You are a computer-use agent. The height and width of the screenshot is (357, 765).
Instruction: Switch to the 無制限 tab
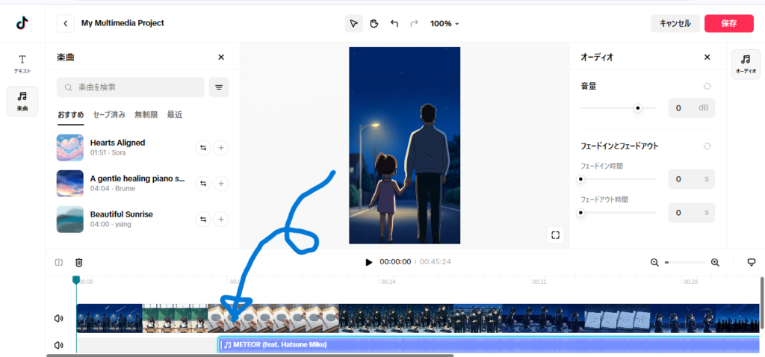pos(146,114)
